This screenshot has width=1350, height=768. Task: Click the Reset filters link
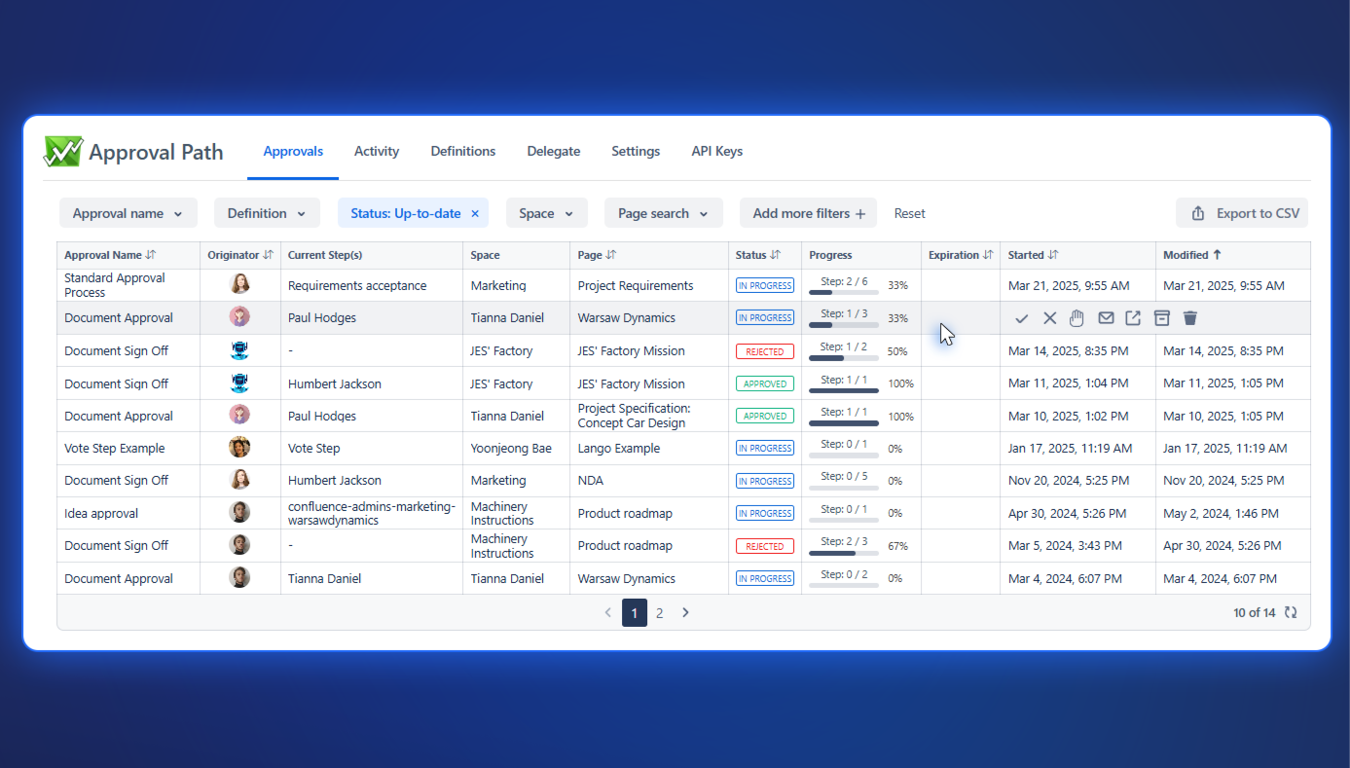[x=909, y=213]
